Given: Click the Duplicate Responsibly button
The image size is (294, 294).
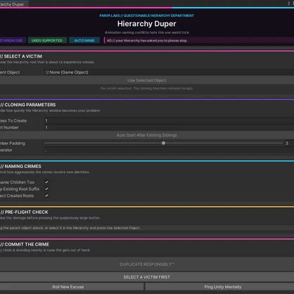Looking at the screenshot, I should click(x=147, y=264).
